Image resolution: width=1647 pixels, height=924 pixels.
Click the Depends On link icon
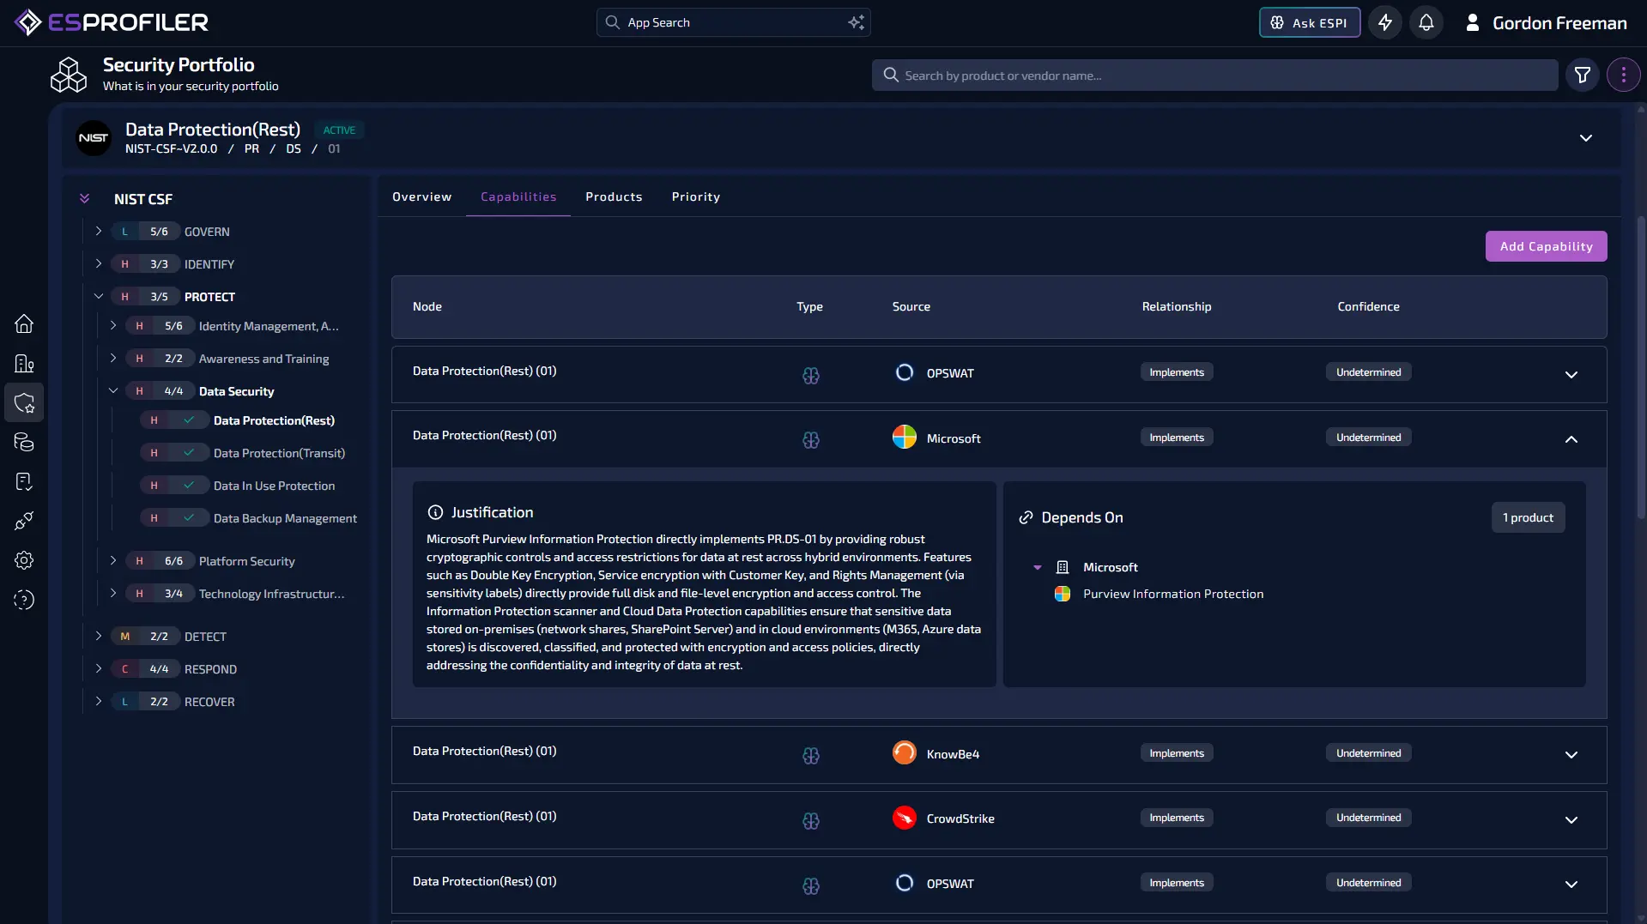pyautogui.click(x=1026, y=517)
